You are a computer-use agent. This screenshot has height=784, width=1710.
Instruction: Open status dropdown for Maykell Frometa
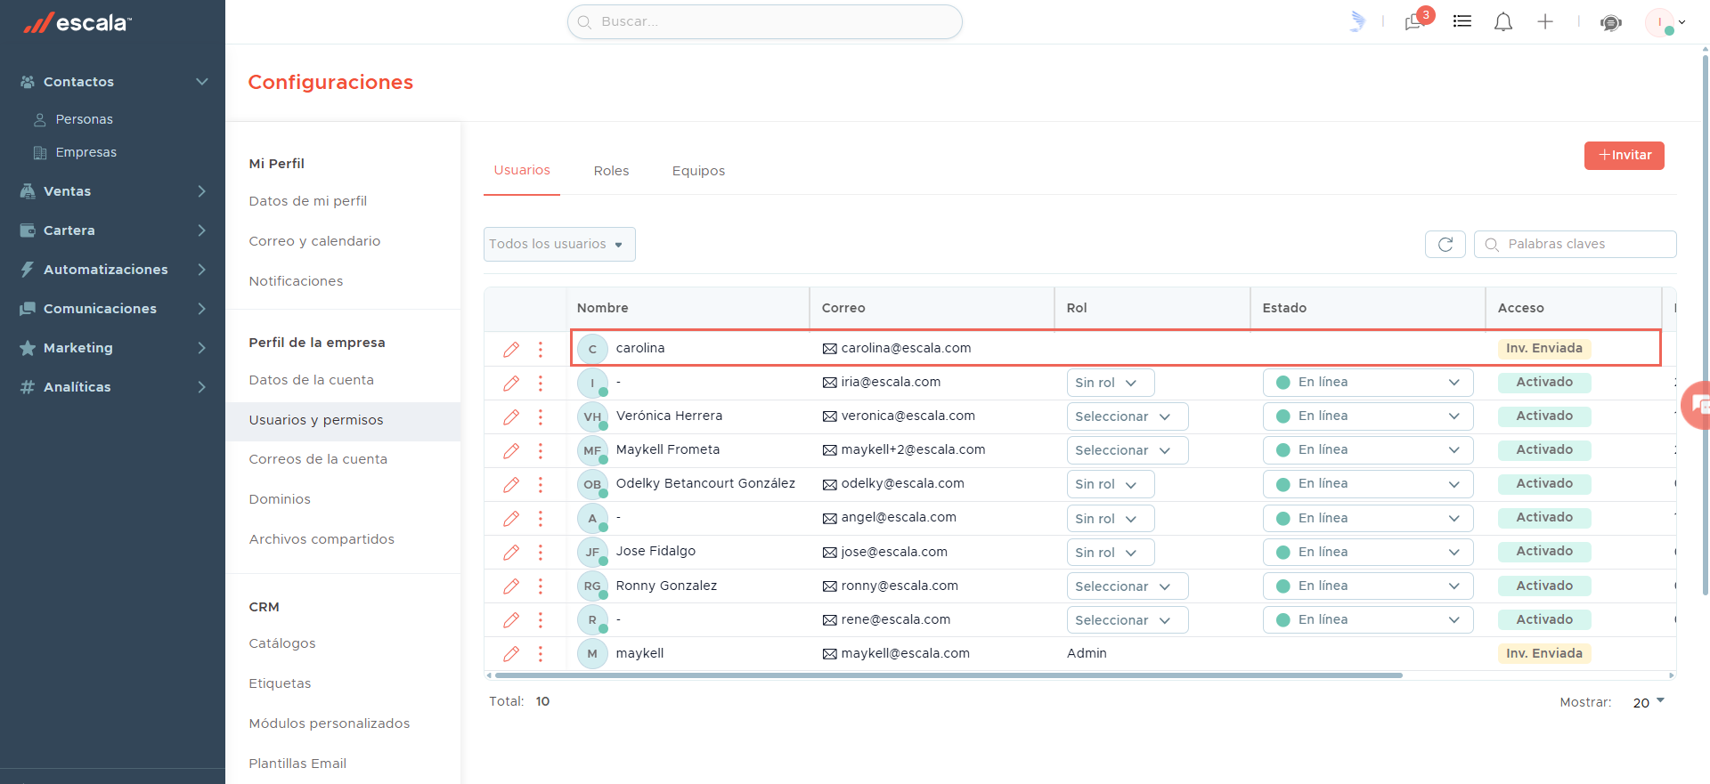click(1368, 450)
